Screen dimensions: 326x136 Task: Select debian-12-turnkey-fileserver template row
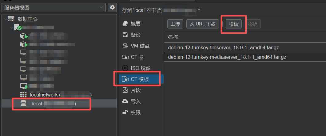tap(245, 47)
